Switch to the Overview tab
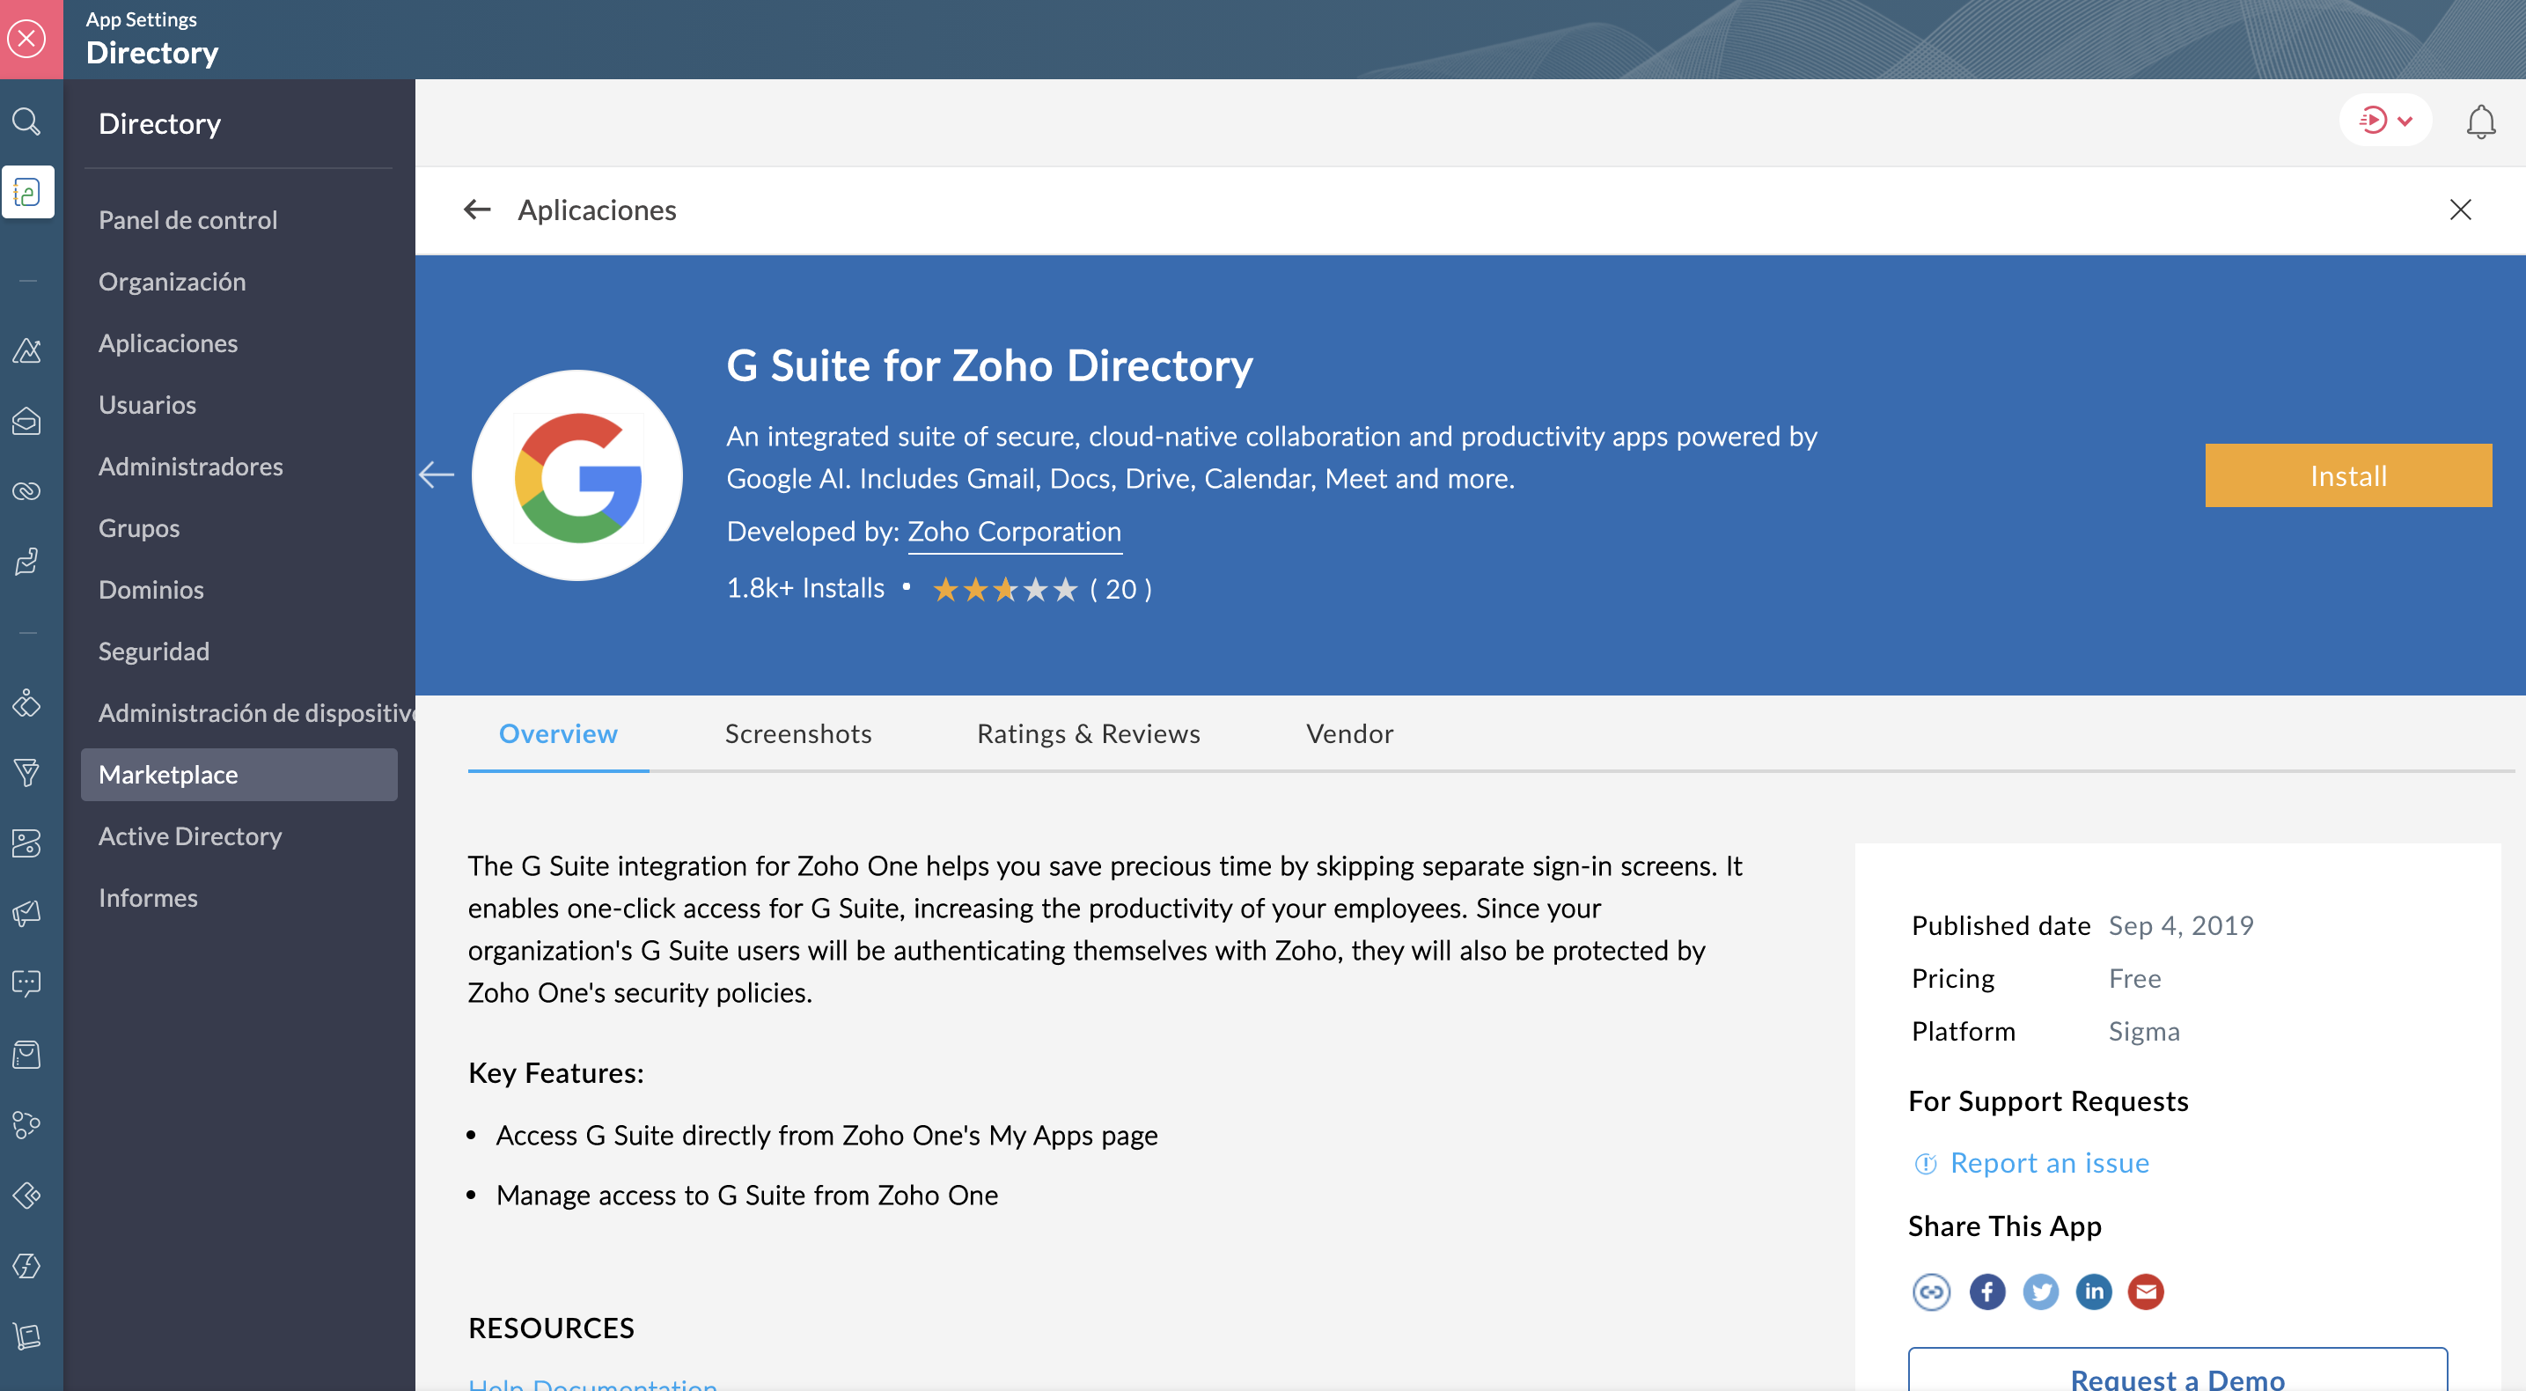2526x1391 pixels. click(558, 733)
